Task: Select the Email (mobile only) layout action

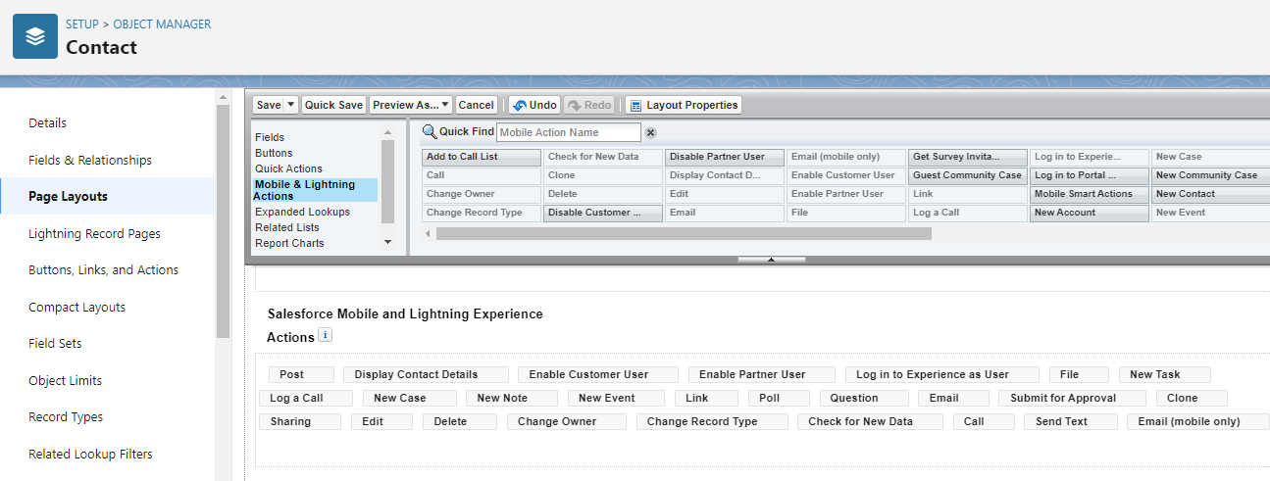Action: [x=1198, y=421]
